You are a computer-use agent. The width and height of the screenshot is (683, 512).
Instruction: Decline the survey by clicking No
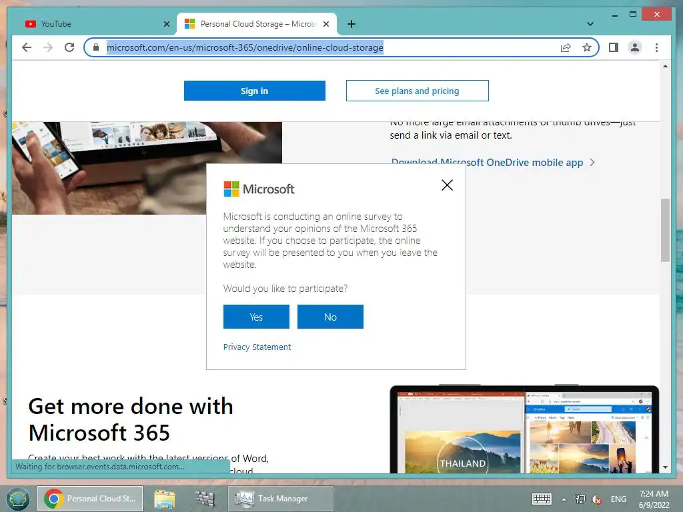point(330,317)
